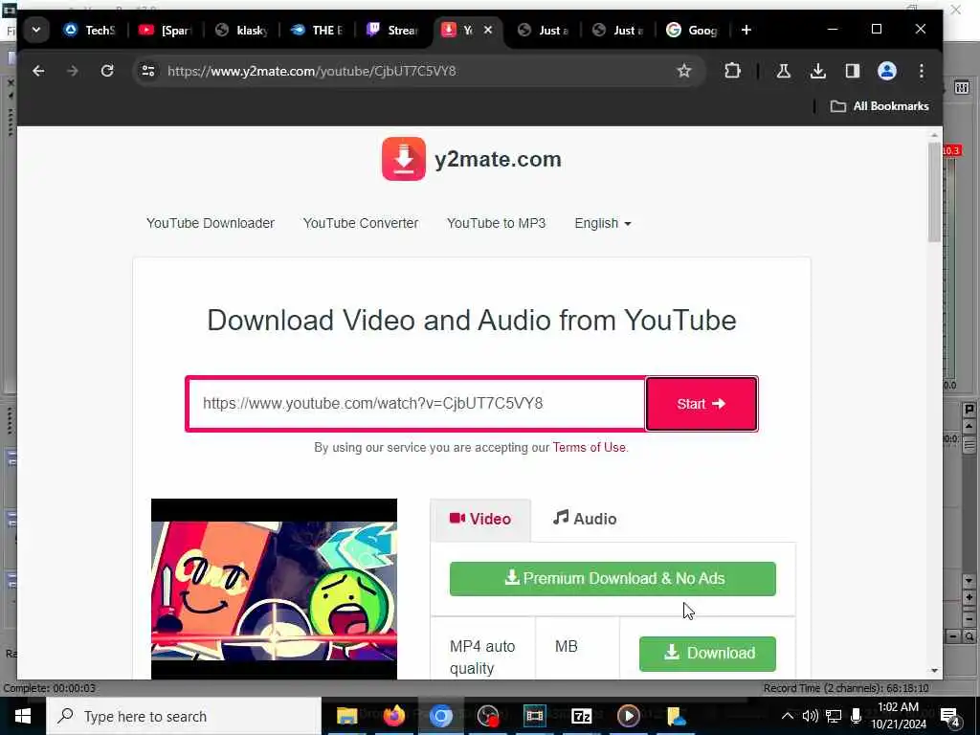This screenshot has width=980, height=735.
Task: Toggle the browser side panel
Action: (853, 71)
